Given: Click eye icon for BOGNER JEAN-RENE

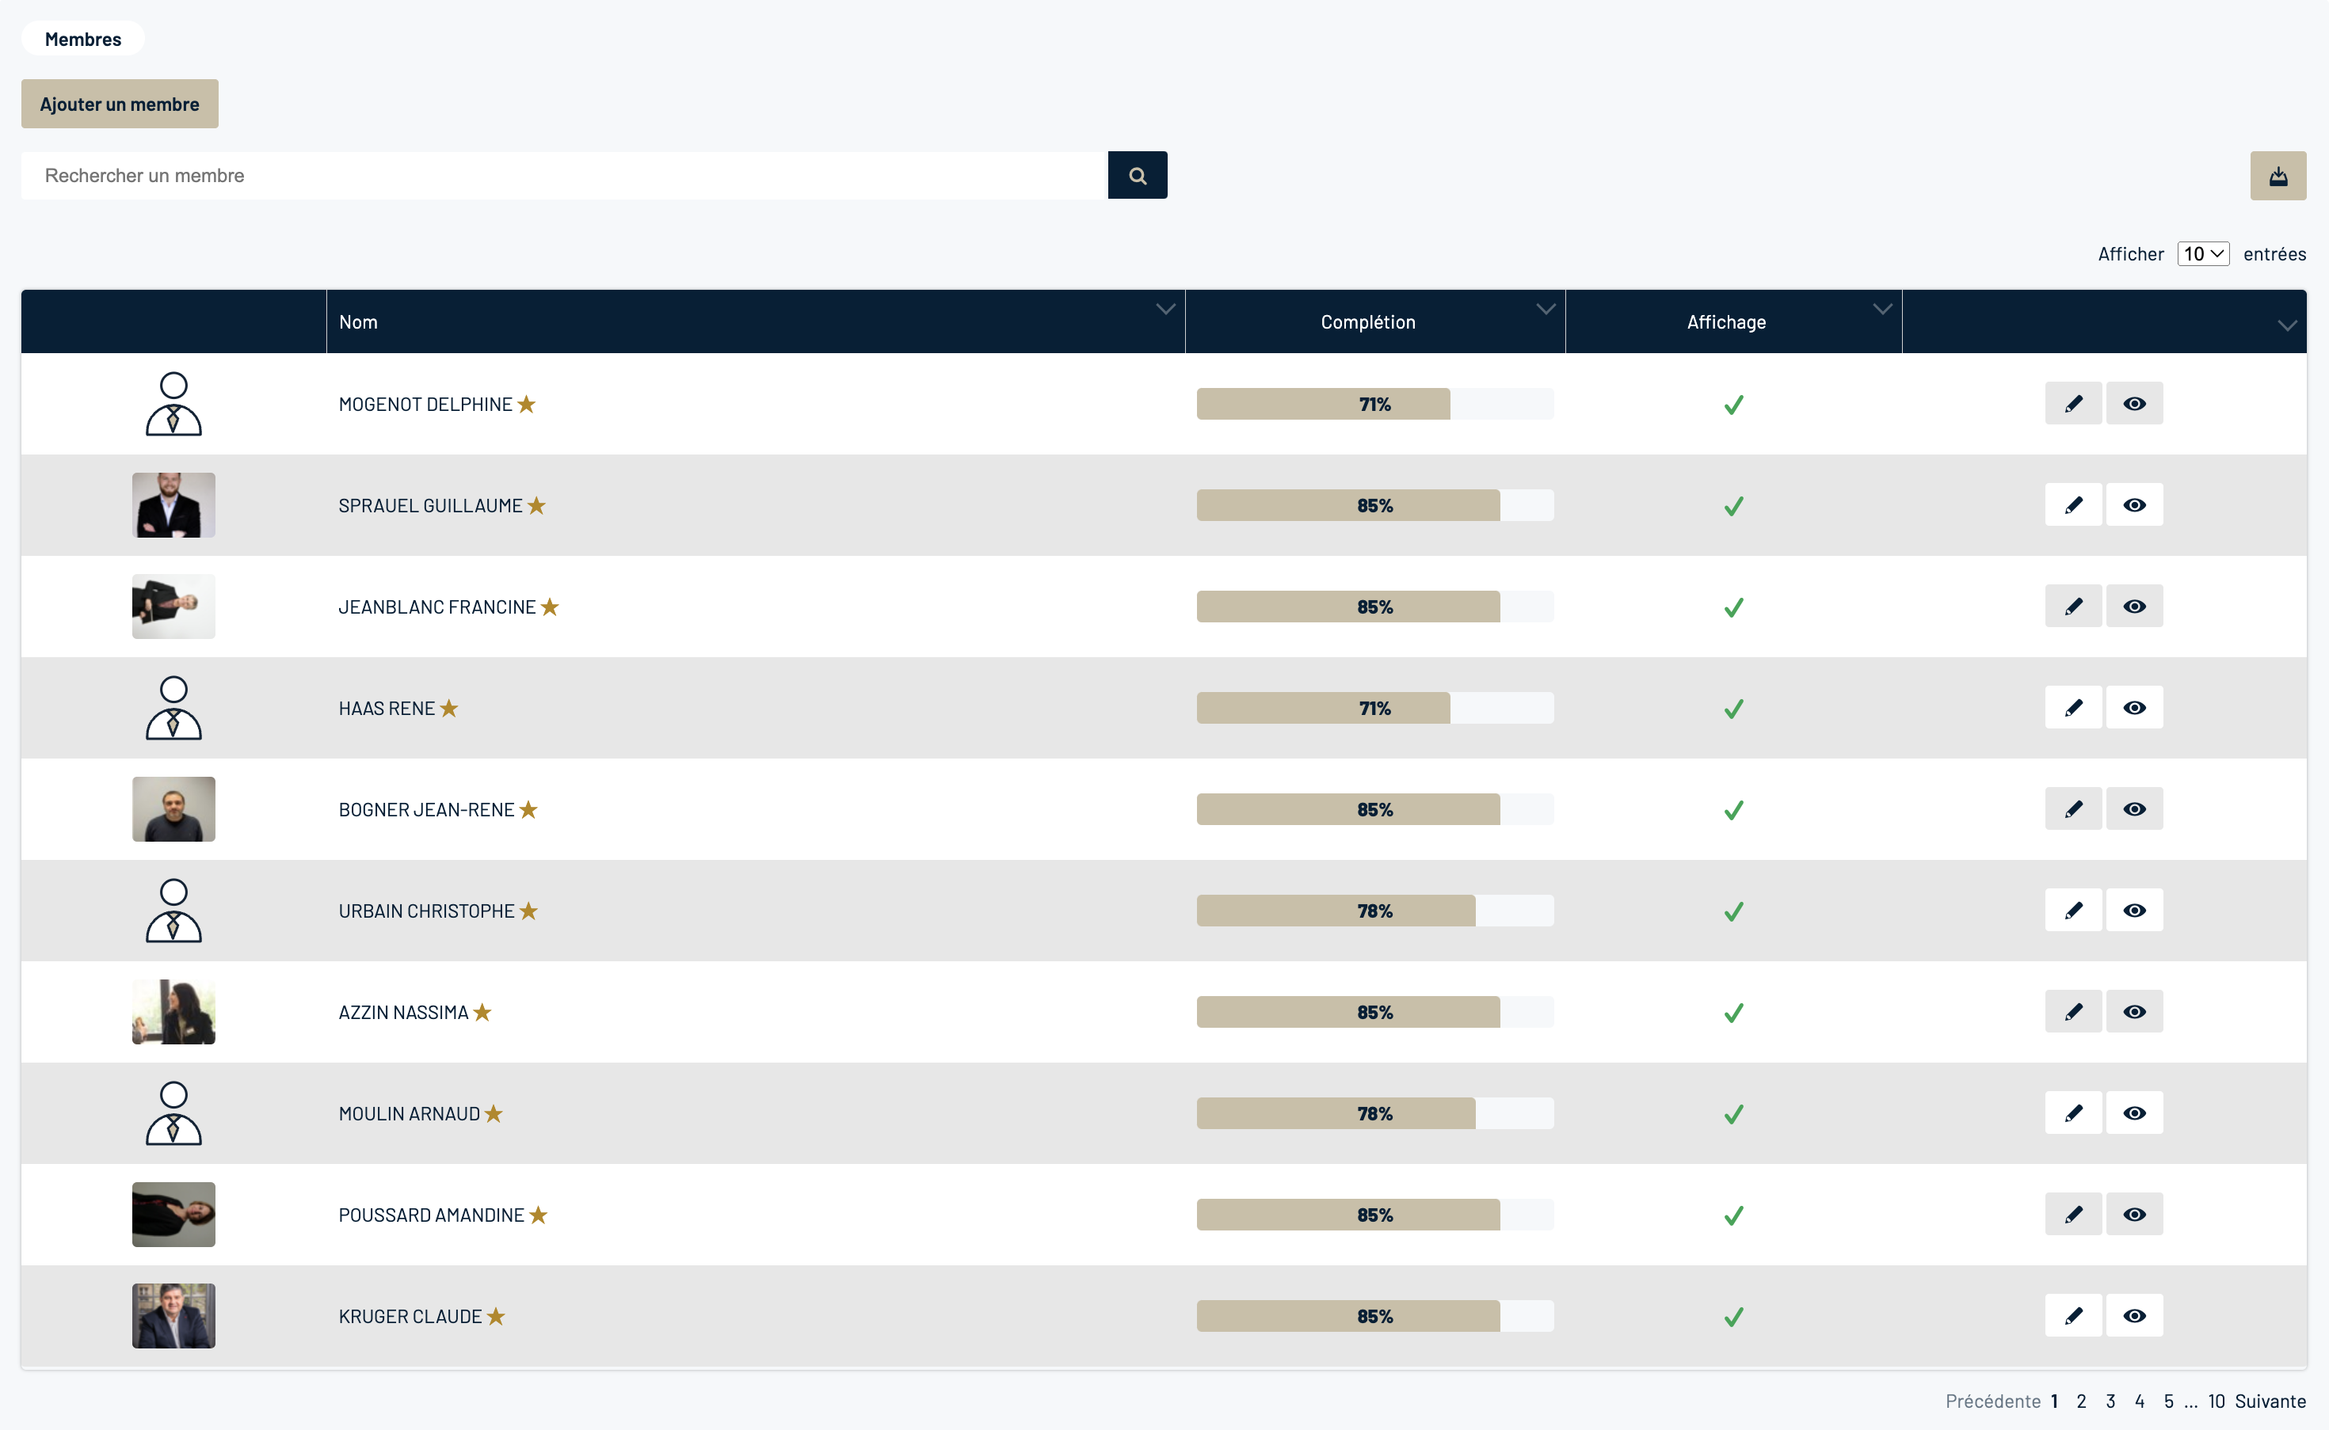Looking at the screenshot, I should (2133, 808).
